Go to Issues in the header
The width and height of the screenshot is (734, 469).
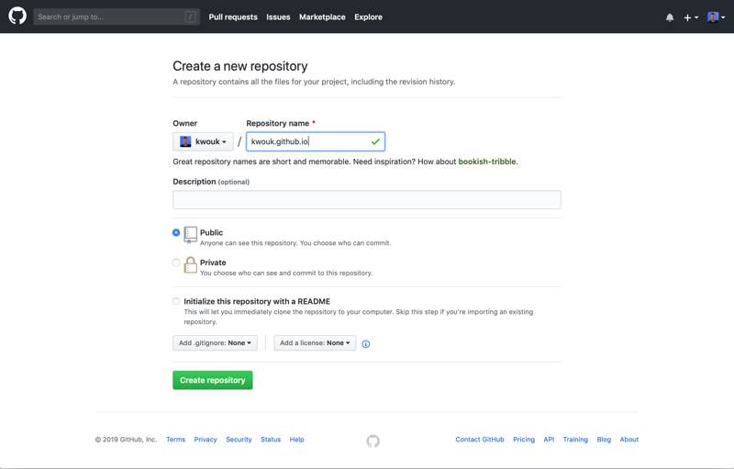(278, 17)
